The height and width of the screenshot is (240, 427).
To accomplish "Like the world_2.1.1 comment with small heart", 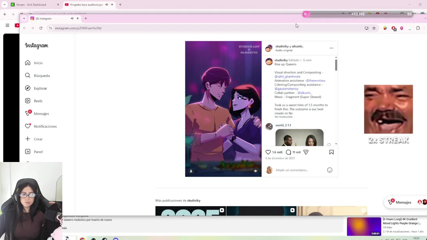I will click(329, 145).
